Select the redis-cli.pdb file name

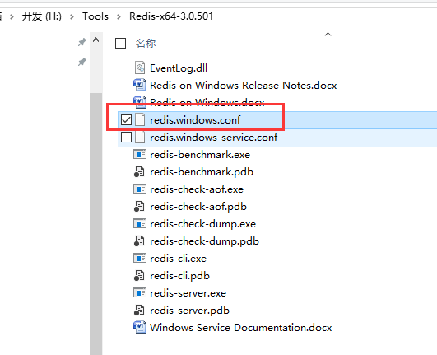point(179,276)
